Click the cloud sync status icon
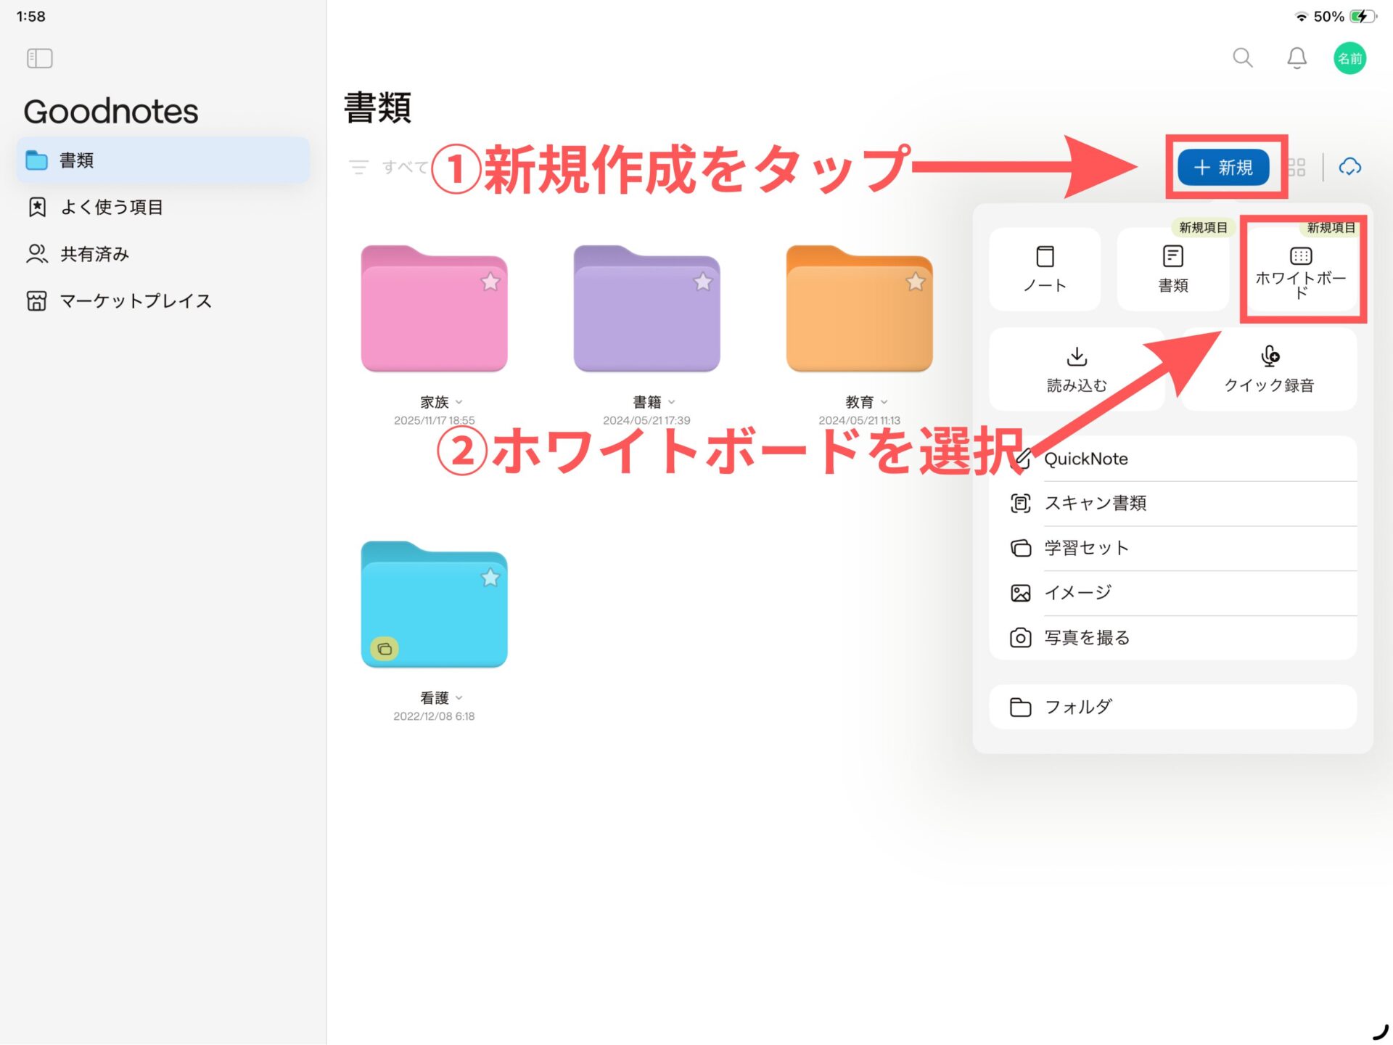The image size is (1393, 1045). point(1349,167)
